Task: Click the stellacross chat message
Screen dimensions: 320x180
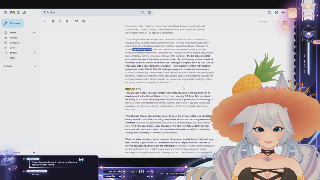Action: pyautogui.click(x=55, y=163)
